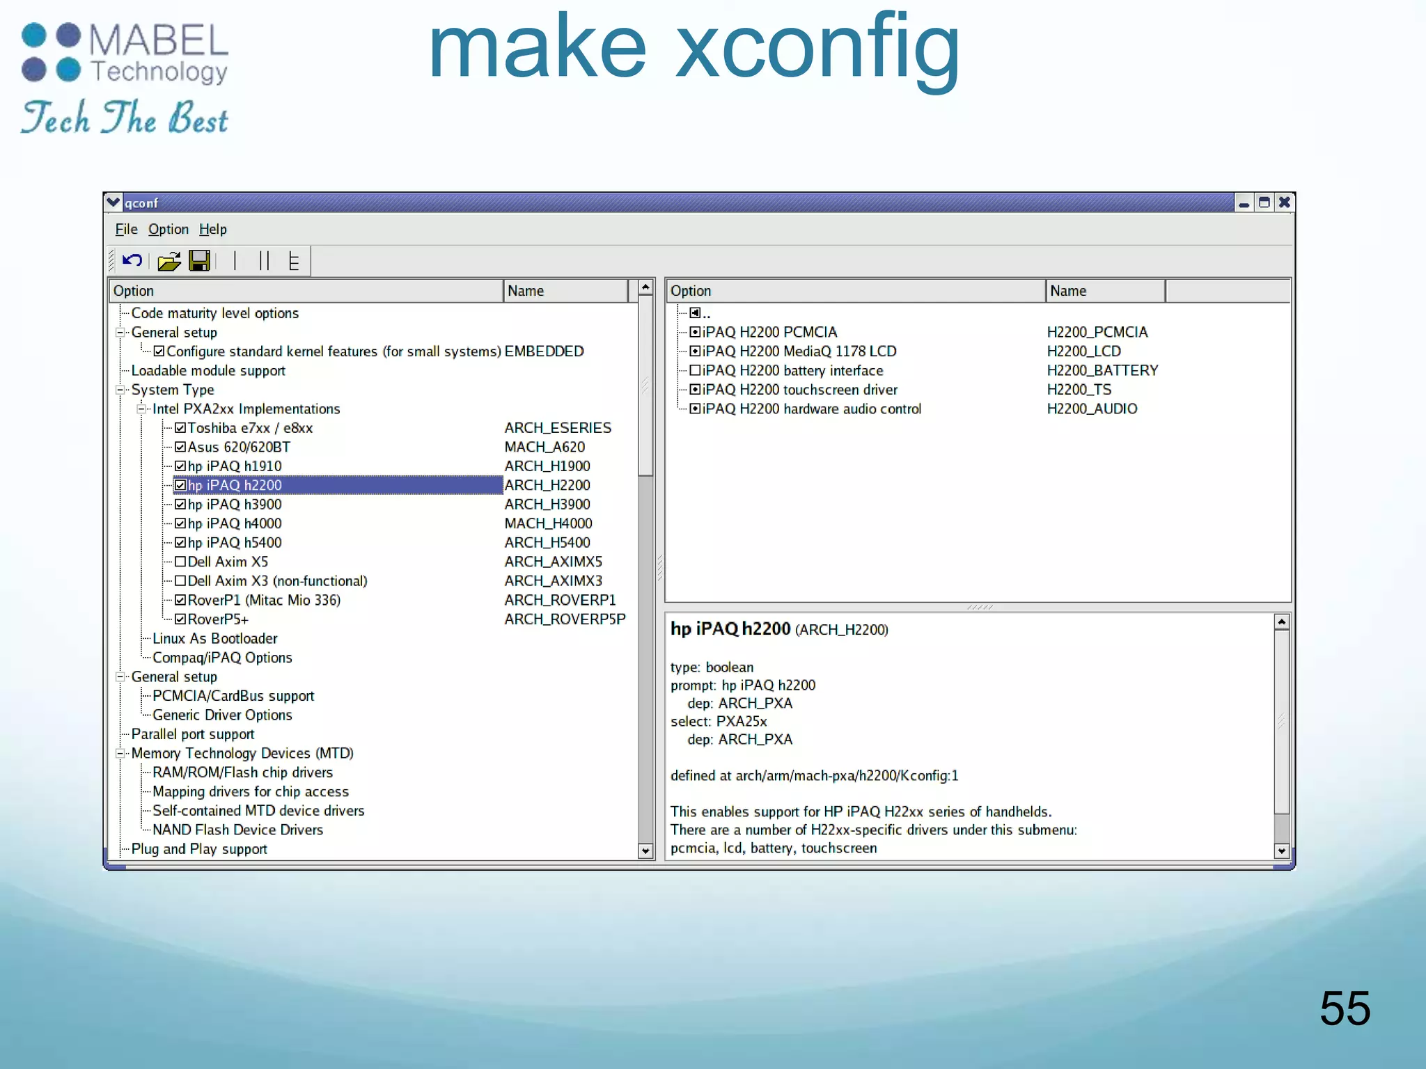Toggle RoverP1 (Mitac Mio 336) checkbox
1426x1069 pixels.
180,600
